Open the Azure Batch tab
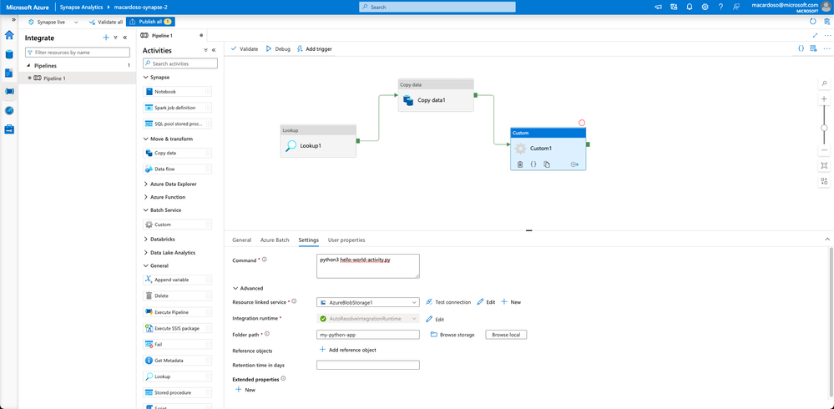Screen dimensions: 834x409 pos(275,240)
